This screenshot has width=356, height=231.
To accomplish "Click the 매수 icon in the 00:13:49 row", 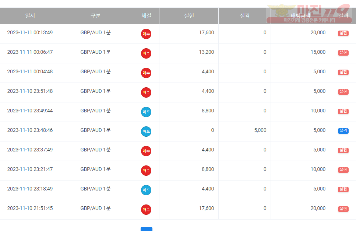I will tap(146, 34).
